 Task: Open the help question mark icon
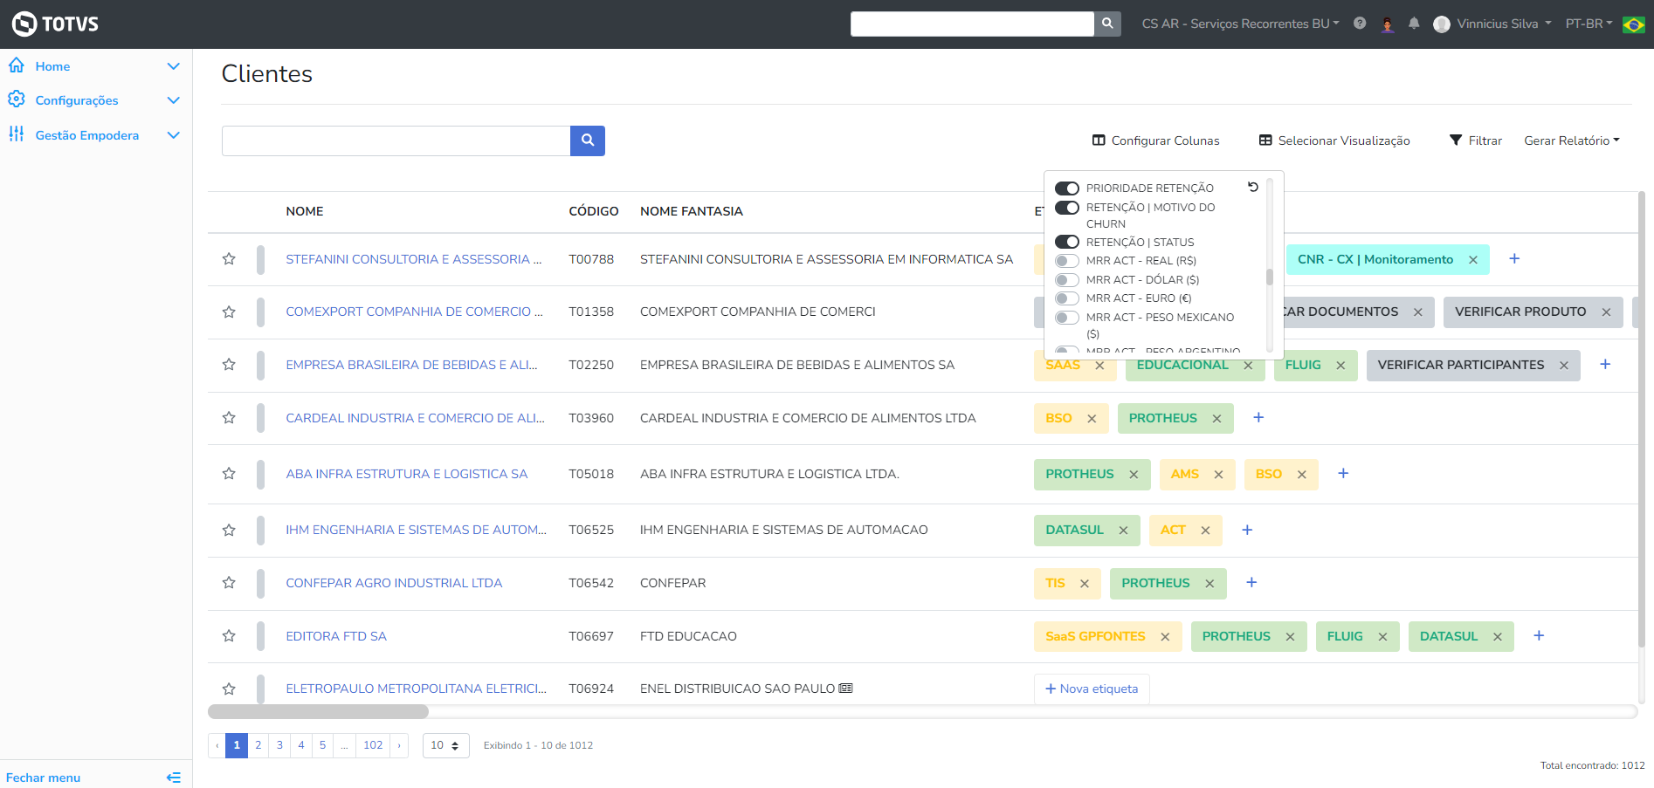1360,24
